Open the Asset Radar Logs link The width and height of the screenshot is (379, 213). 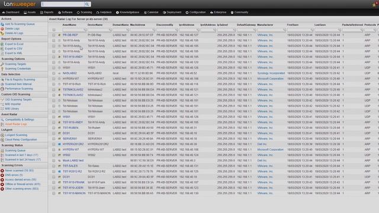pos(16,124)
